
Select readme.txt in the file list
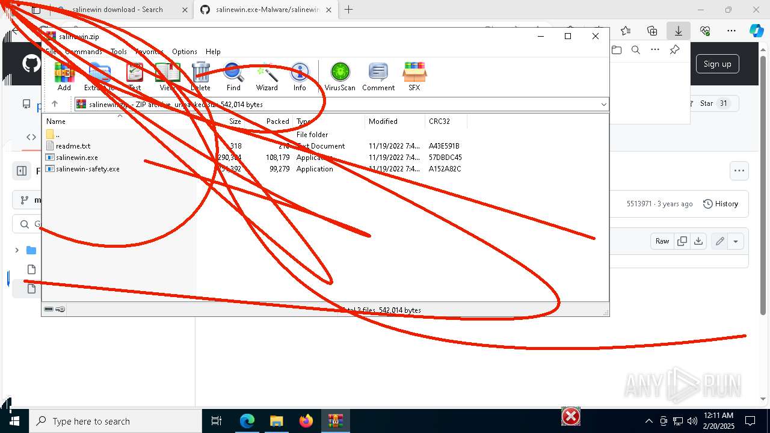(x=73, y=146)
